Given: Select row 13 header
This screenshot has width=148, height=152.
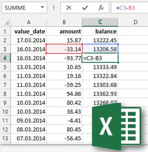Looking at the screenshot, I should (x=5, y=138).
